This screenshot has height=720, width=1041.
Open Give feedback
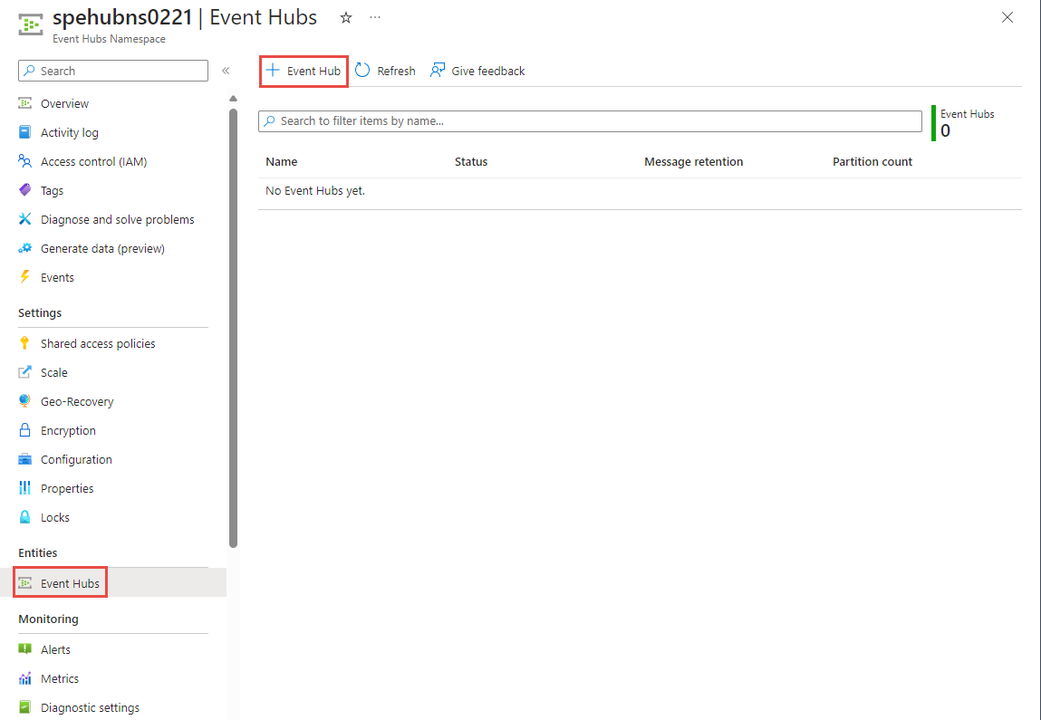(x=477, y=71)
